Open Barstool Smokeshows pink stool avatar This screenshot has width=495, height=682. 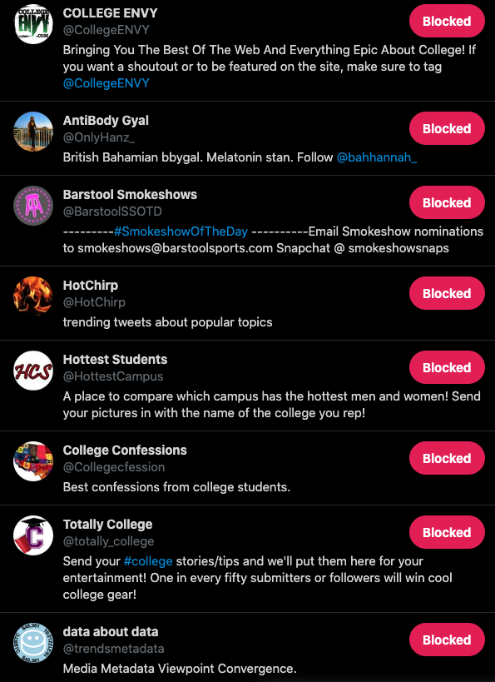tap(33, 206)
